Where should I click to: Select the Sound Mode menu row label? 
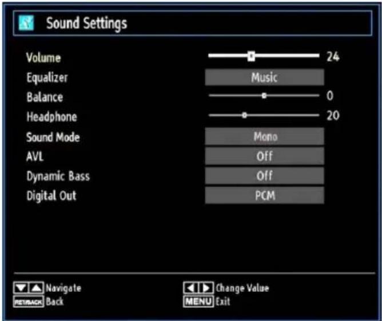click(53, 137)
